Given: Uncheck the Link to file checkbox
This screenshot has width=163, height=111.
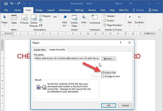Looking at the screenshot, I should click(x=103, y=73).
